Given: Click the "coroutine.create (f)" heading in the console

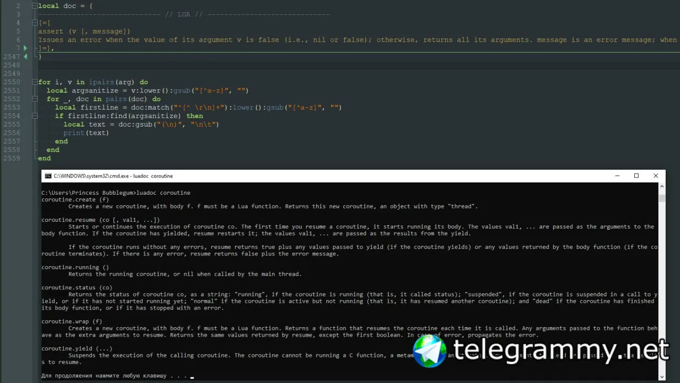Looking at the screenshot, I should 75,199.
